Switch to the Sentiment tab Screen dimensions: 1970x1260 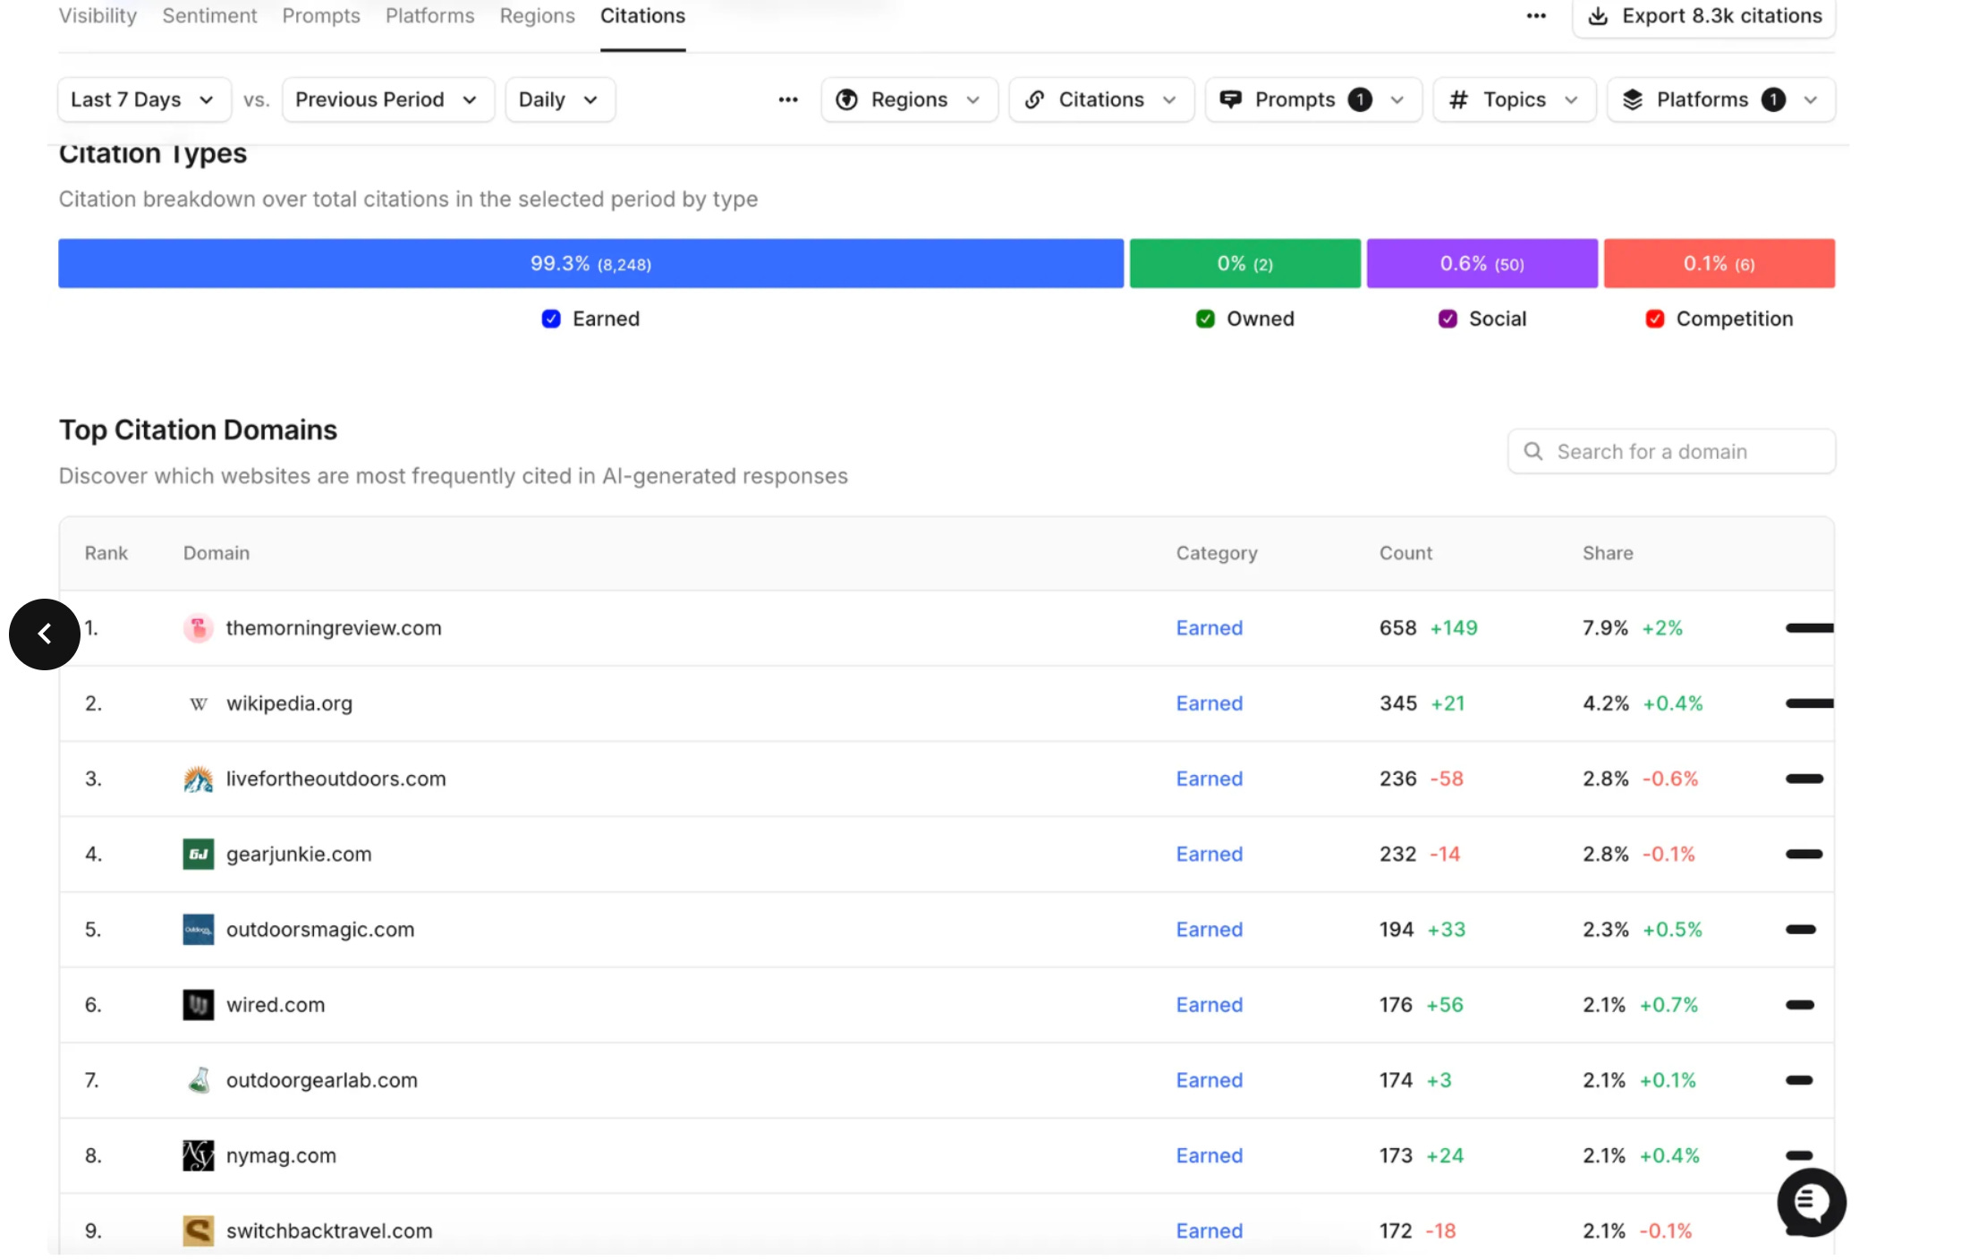coord(209,16)
